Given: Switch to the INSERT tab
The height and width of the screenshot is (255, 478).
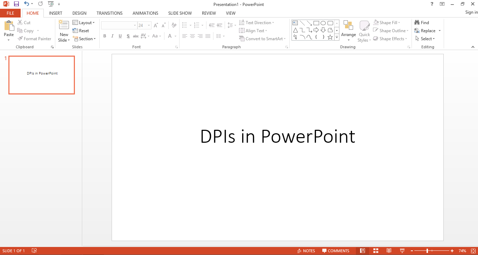Looking at the screenshot, I should pos(56,13).
